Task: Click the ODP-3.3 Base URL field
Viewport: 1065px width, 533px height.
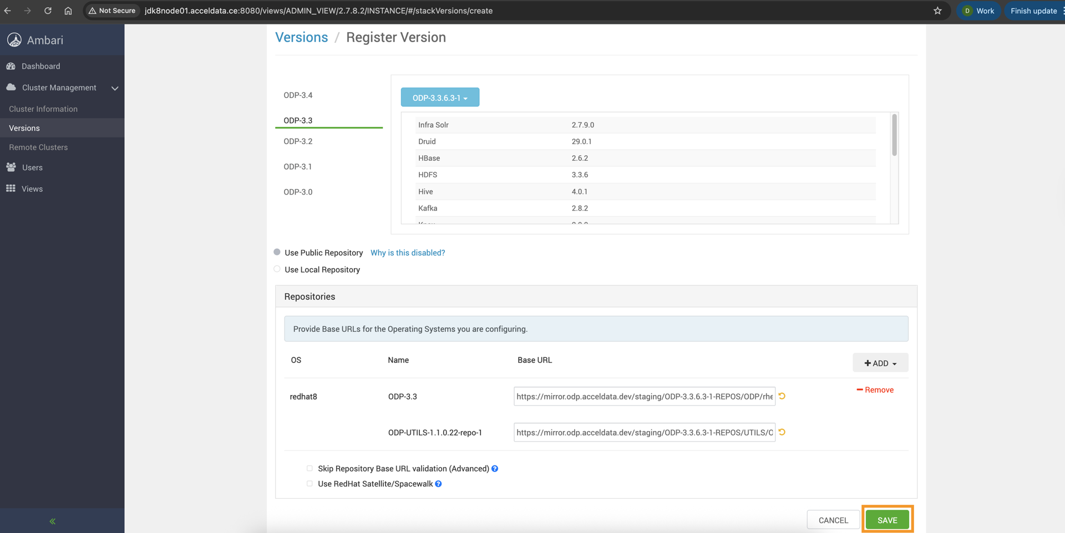Action: click(644, 397)
